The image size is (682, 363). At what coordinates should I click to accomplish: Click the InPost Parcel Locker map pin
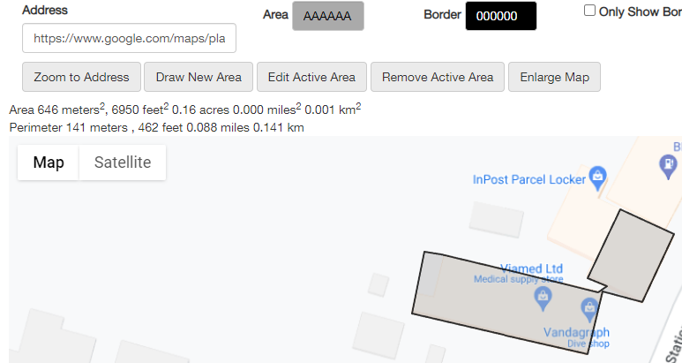point(598,176)
